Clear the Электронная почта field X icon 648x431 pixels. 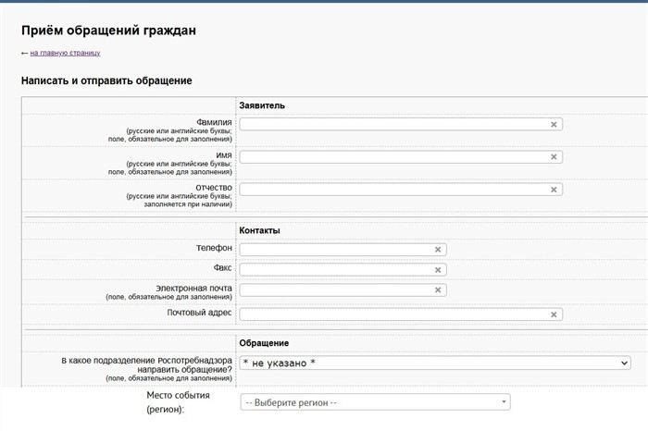pyautogui.click(x=438, y=290)
